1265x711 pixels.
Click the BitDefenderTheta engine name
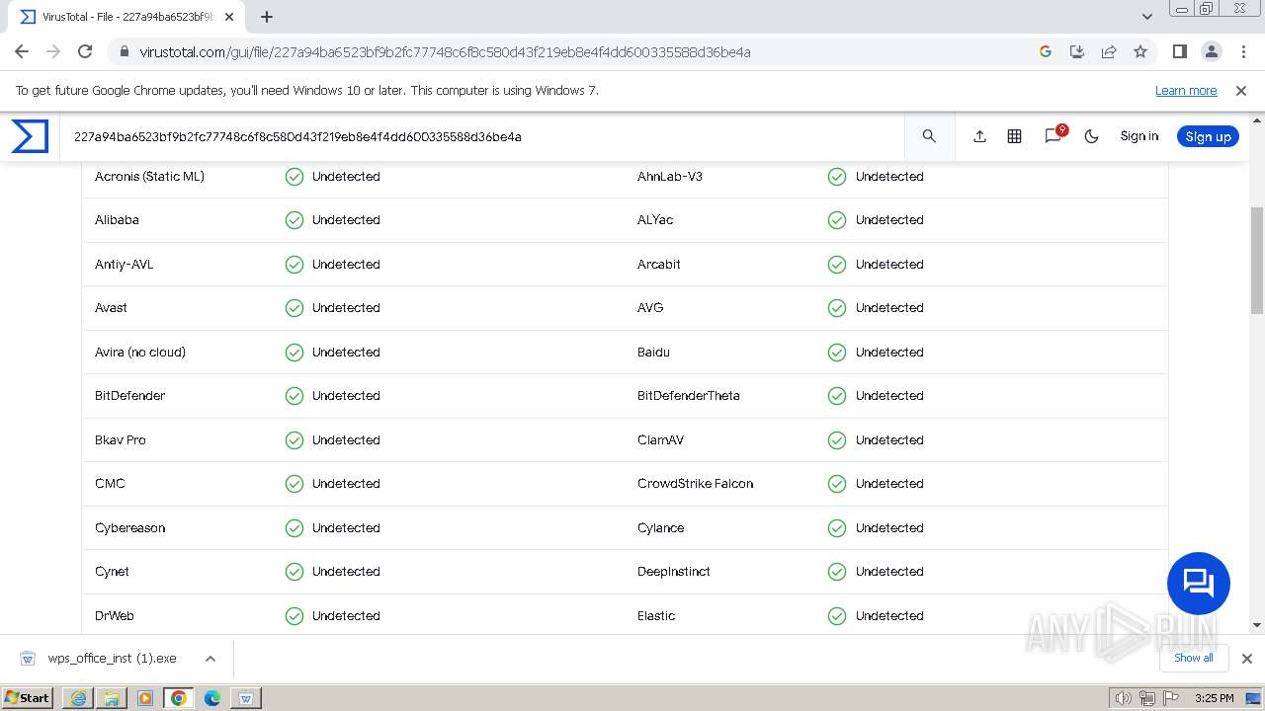(689, 395)
